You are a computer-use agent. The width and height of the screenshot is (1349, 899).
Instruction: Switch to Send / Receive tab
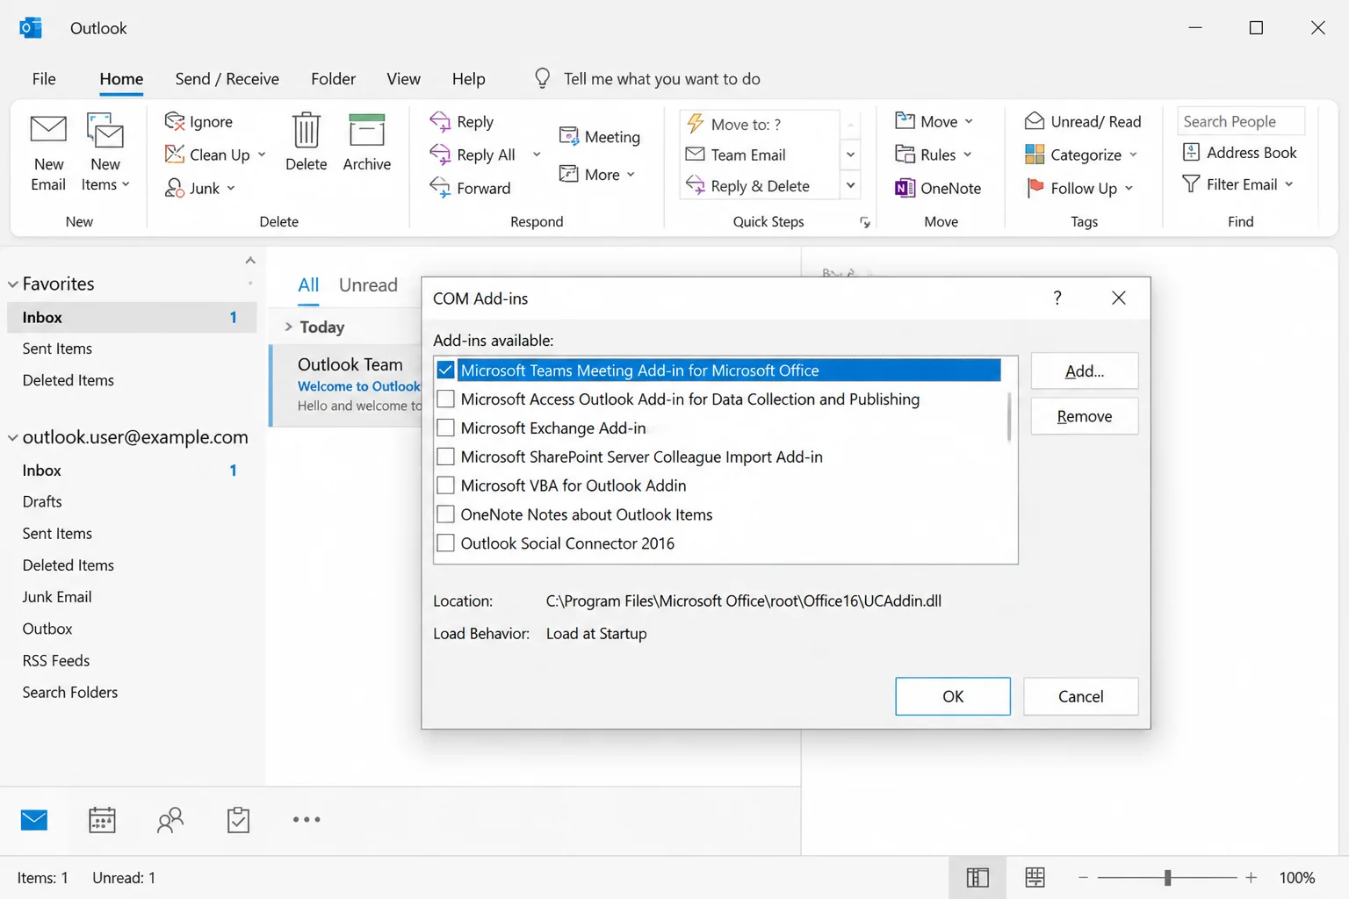227,78
